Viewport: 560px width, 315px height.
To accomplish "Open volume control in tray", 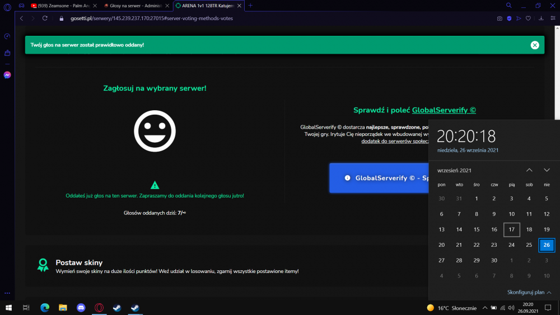I will coord(511,308).
